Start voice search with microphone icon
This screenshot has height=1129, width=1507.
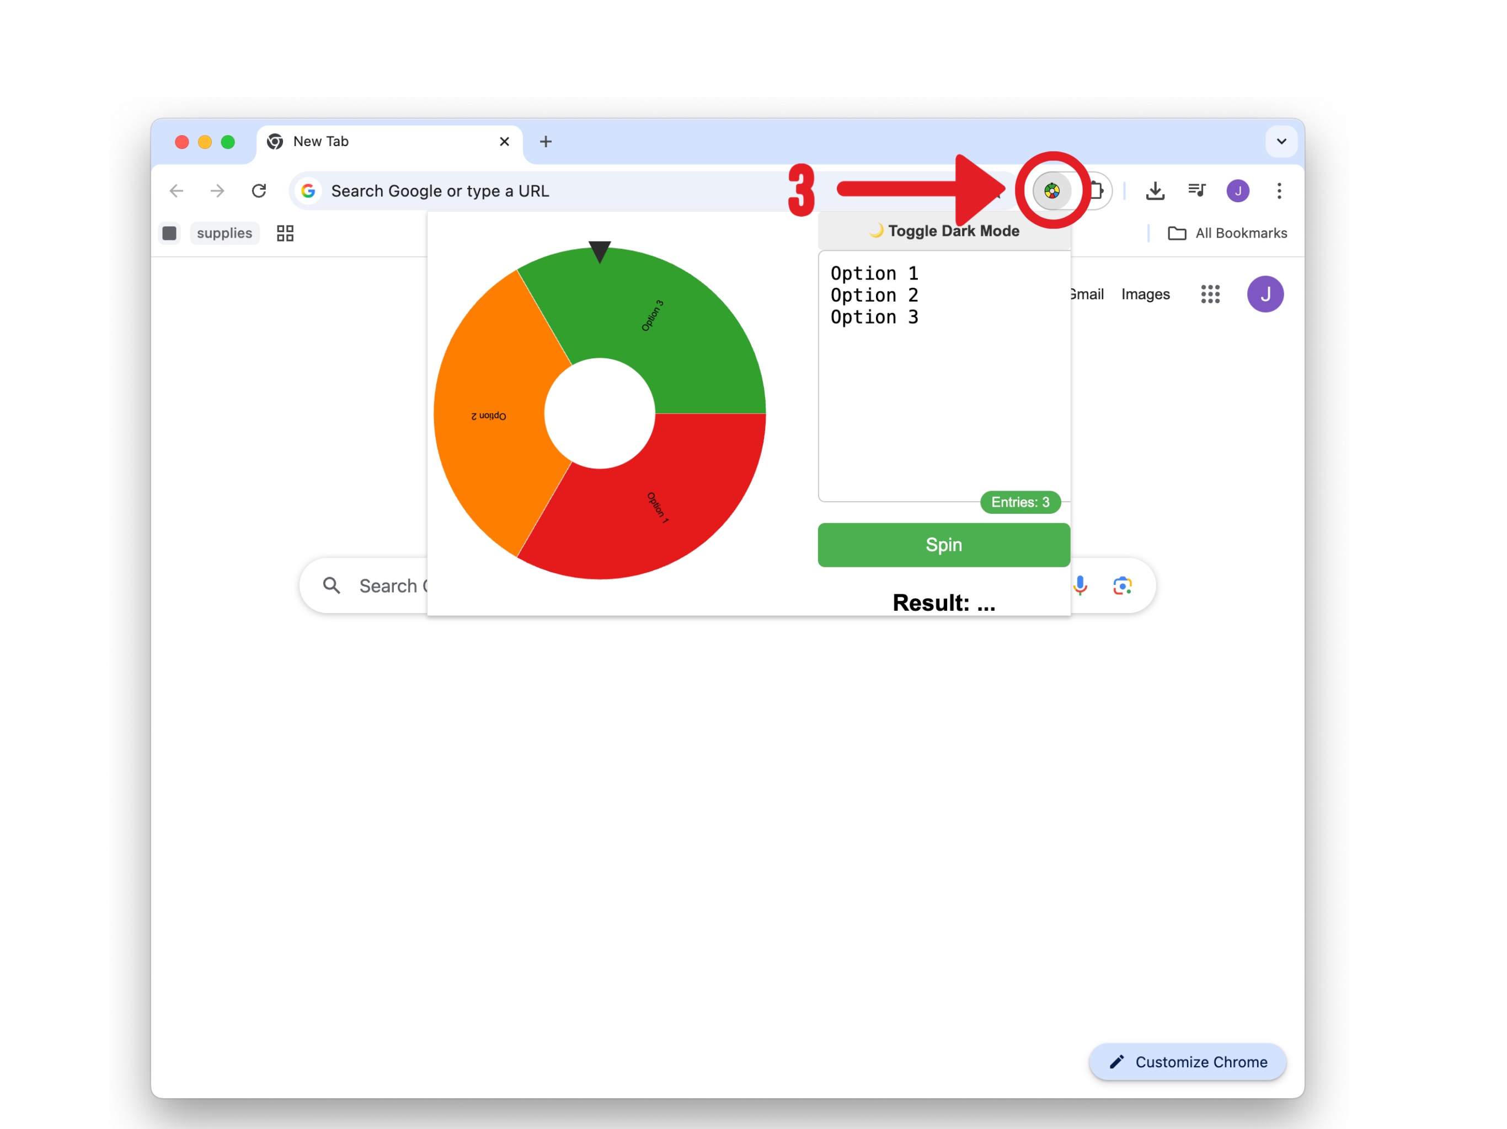click(1081, 585)
